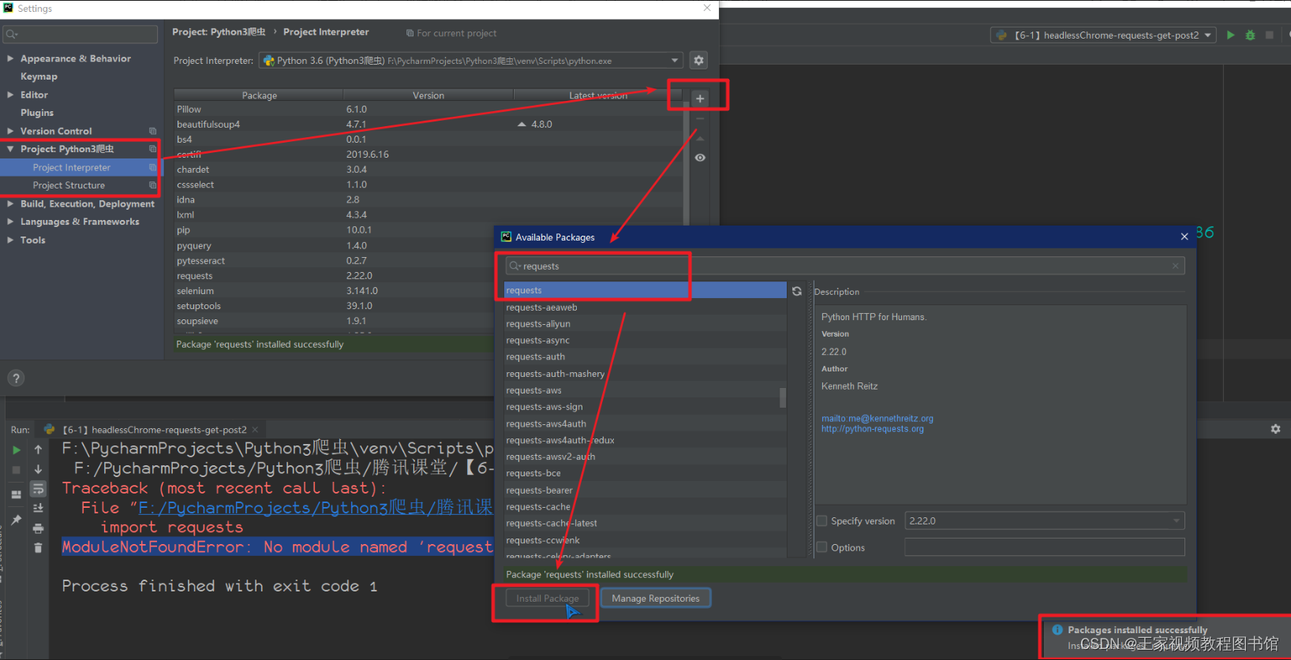Collapse the Project: Python3爬虫 section
Screen dimensions: 1291x660
click(10, 149)
